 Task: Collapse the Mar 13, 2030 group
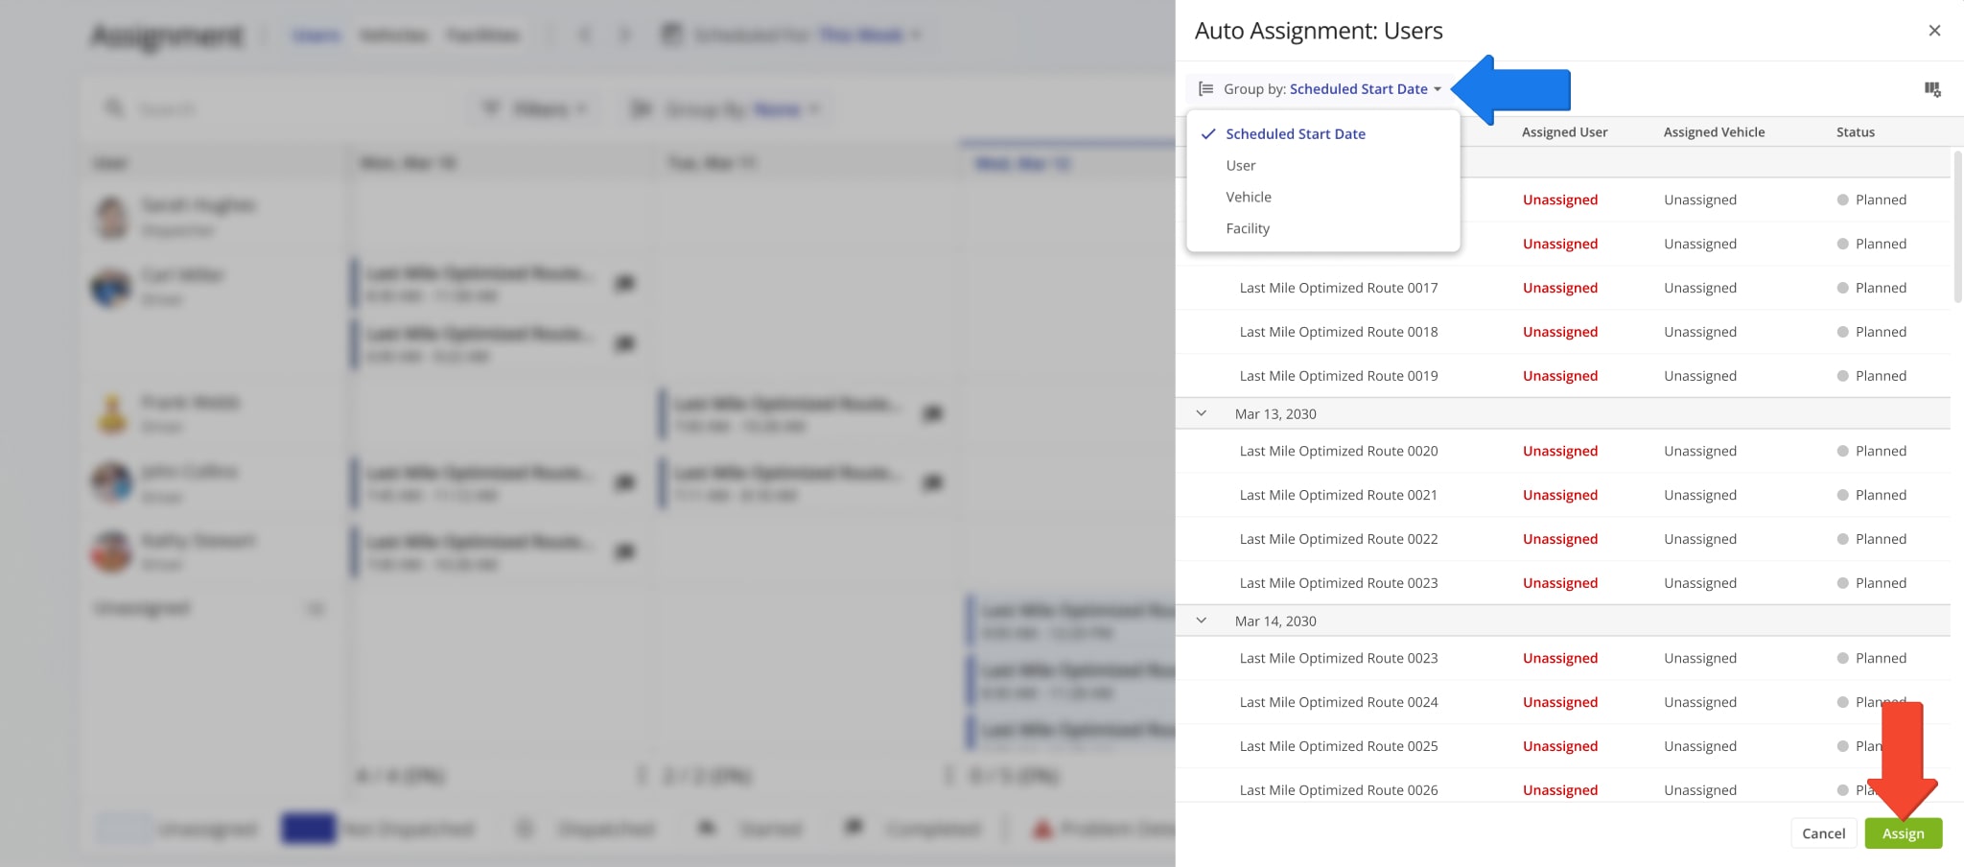pyautogui.click(x=1201, y=412)
